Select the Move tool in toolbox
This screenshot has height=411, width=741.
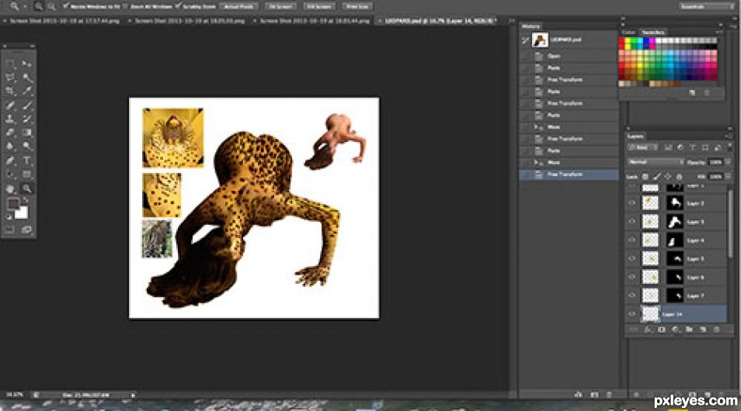pyautogui.click(x=27, y=64)
